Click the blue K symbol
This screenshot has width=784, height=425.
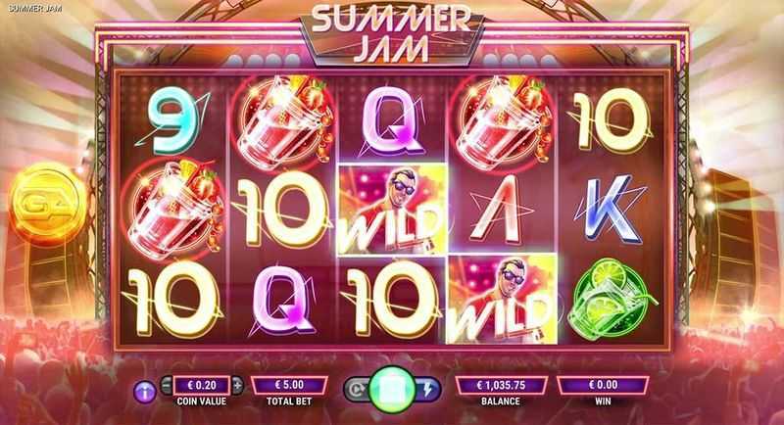click(611, 209)
